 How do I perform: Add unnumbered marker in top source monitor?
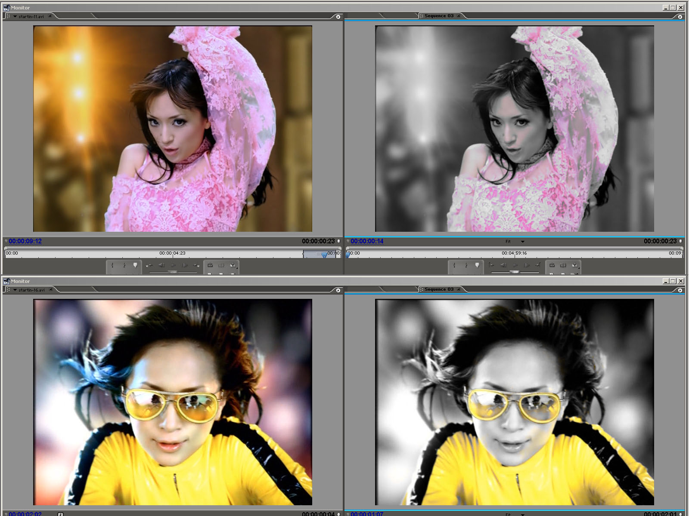coord(135,265)
